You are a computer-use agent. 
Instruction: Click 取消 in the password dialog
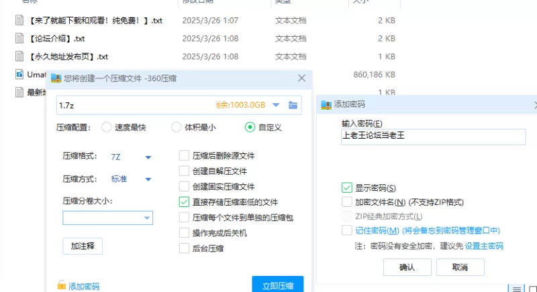(460, 267)
